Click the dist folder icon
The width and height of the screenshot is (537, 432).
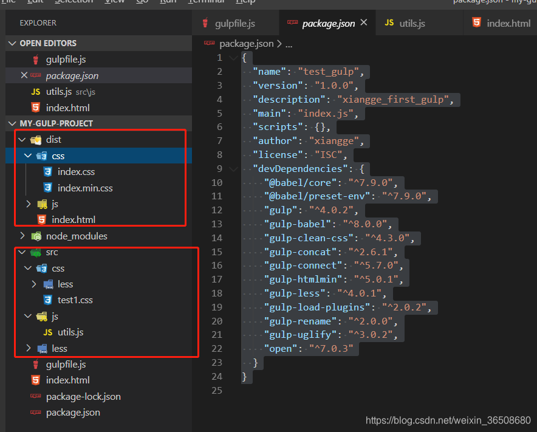coord(36,140)
